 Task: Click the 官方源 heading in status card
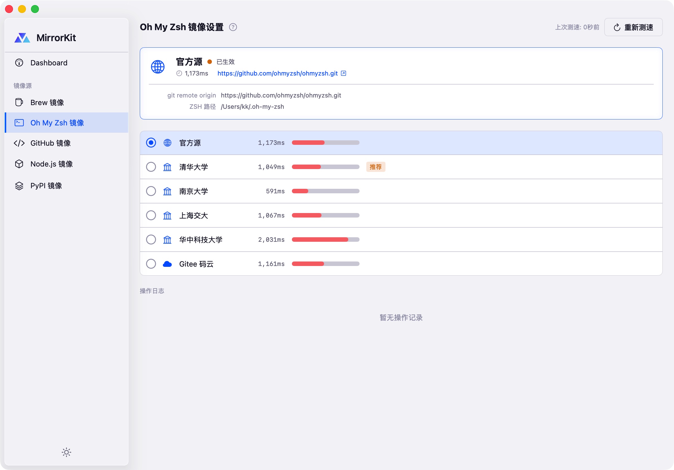(x=189, y=62)
